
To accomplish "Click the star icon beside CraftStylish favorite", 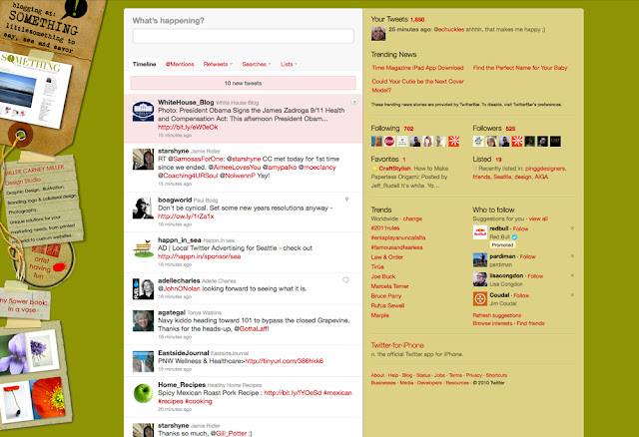I will coord(374,169).
